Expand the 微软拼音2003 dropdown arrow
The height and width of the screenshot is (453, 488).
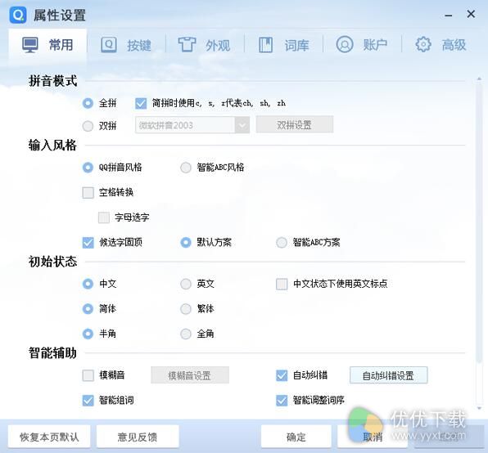tap(242, 125)
